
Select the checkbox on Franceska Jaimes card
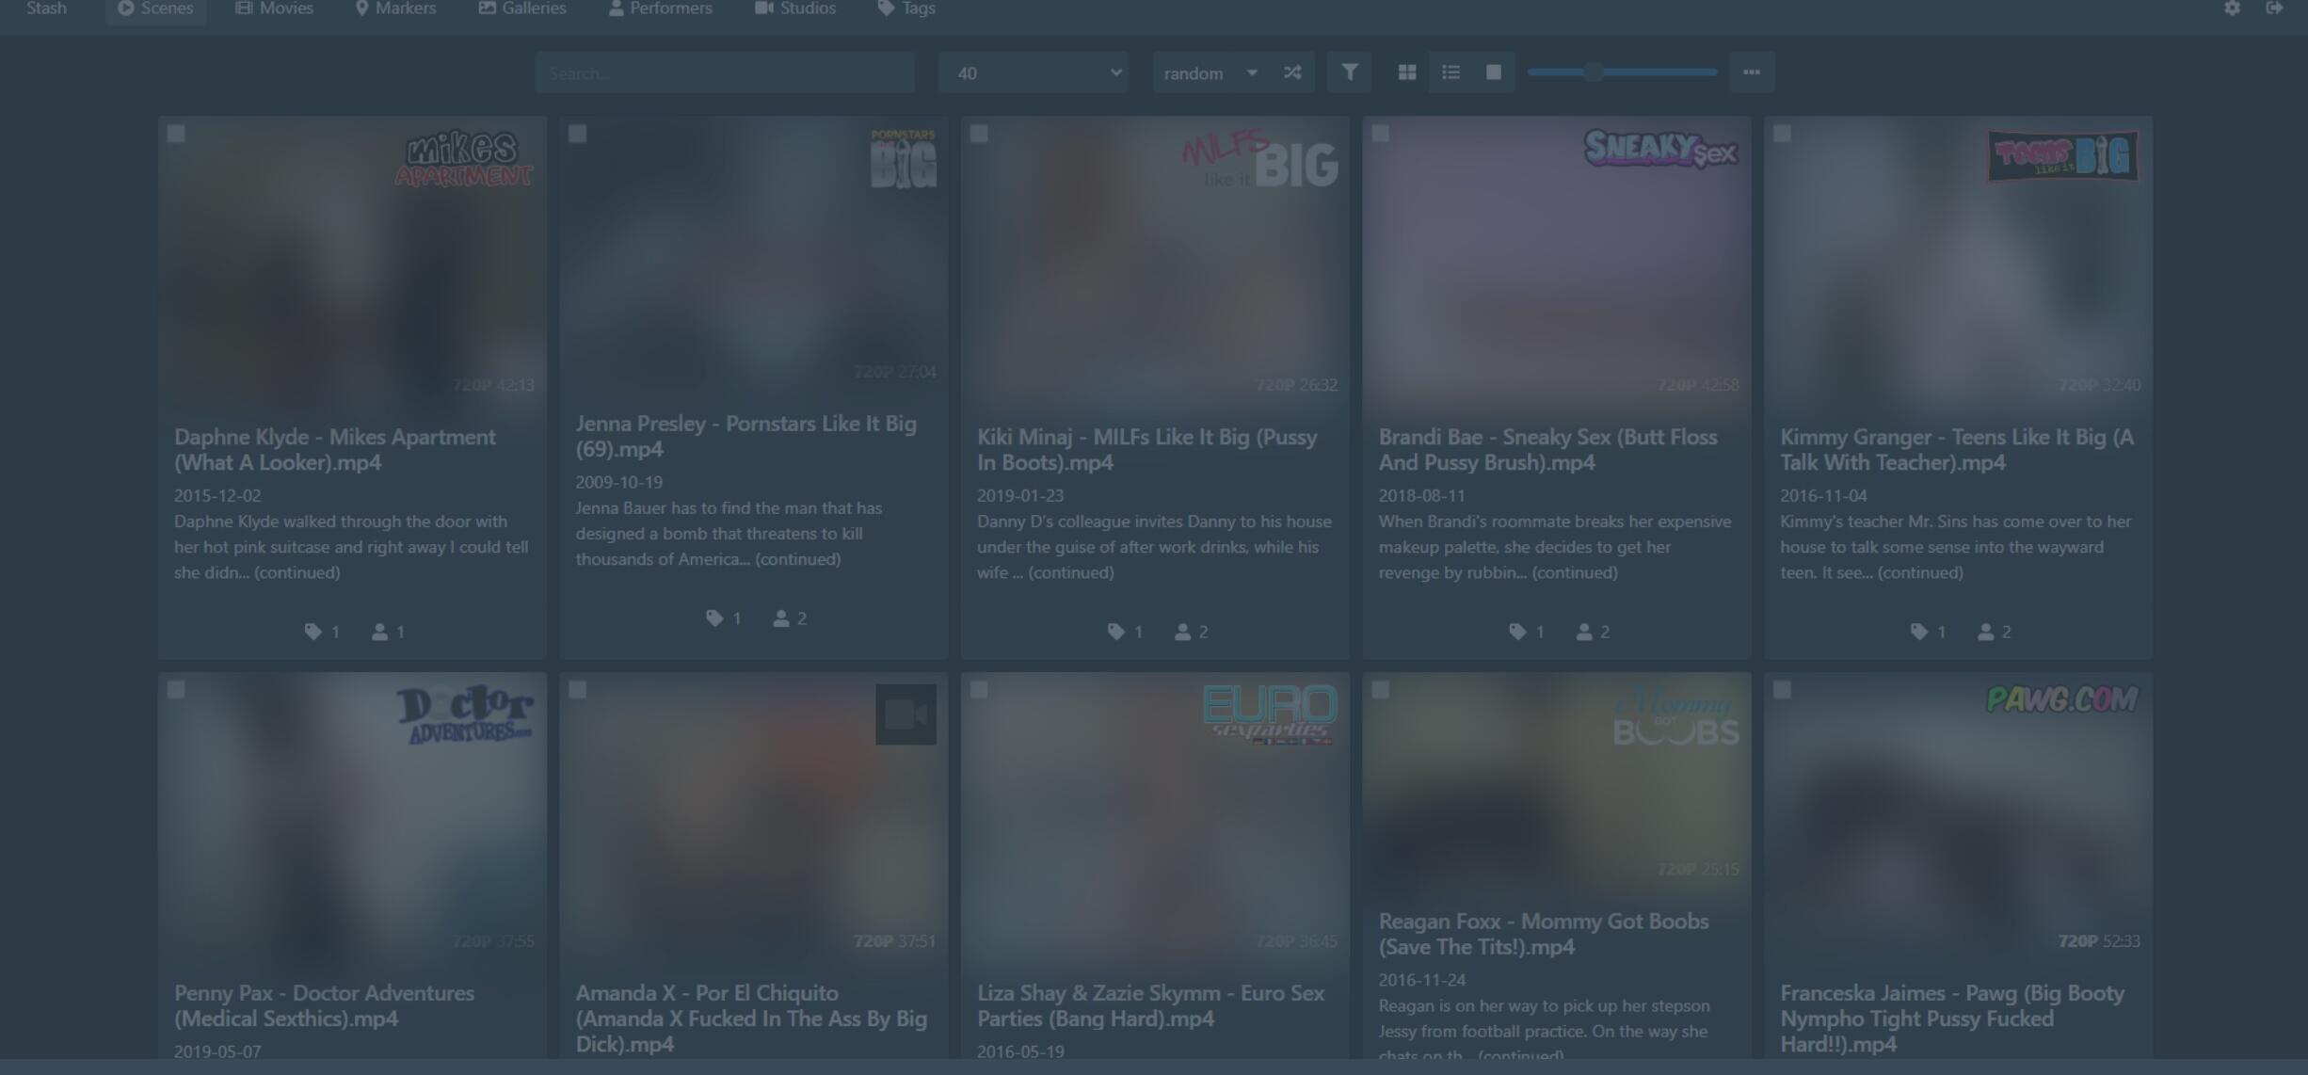(x=1782, y=690)
